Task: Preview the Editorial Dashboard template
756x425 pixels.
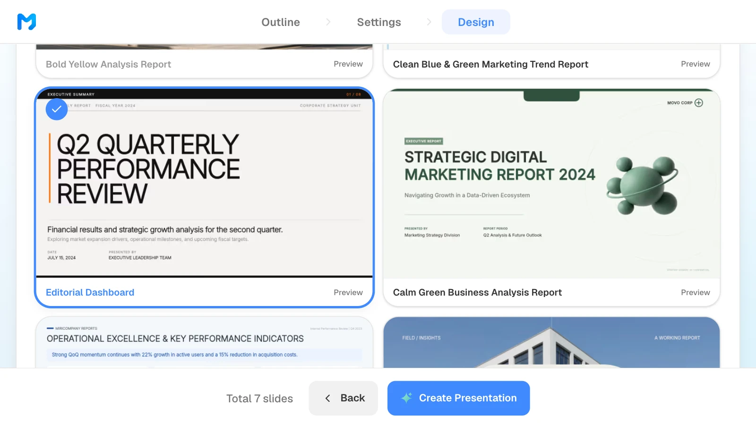Action: point(348,292)
